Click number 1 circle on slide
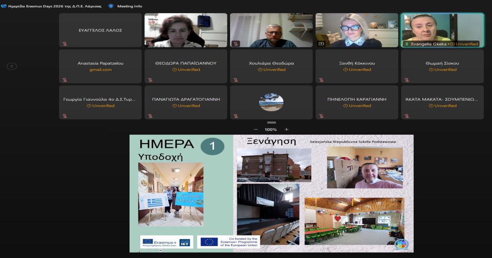492x258 pixels. point(212,147)
